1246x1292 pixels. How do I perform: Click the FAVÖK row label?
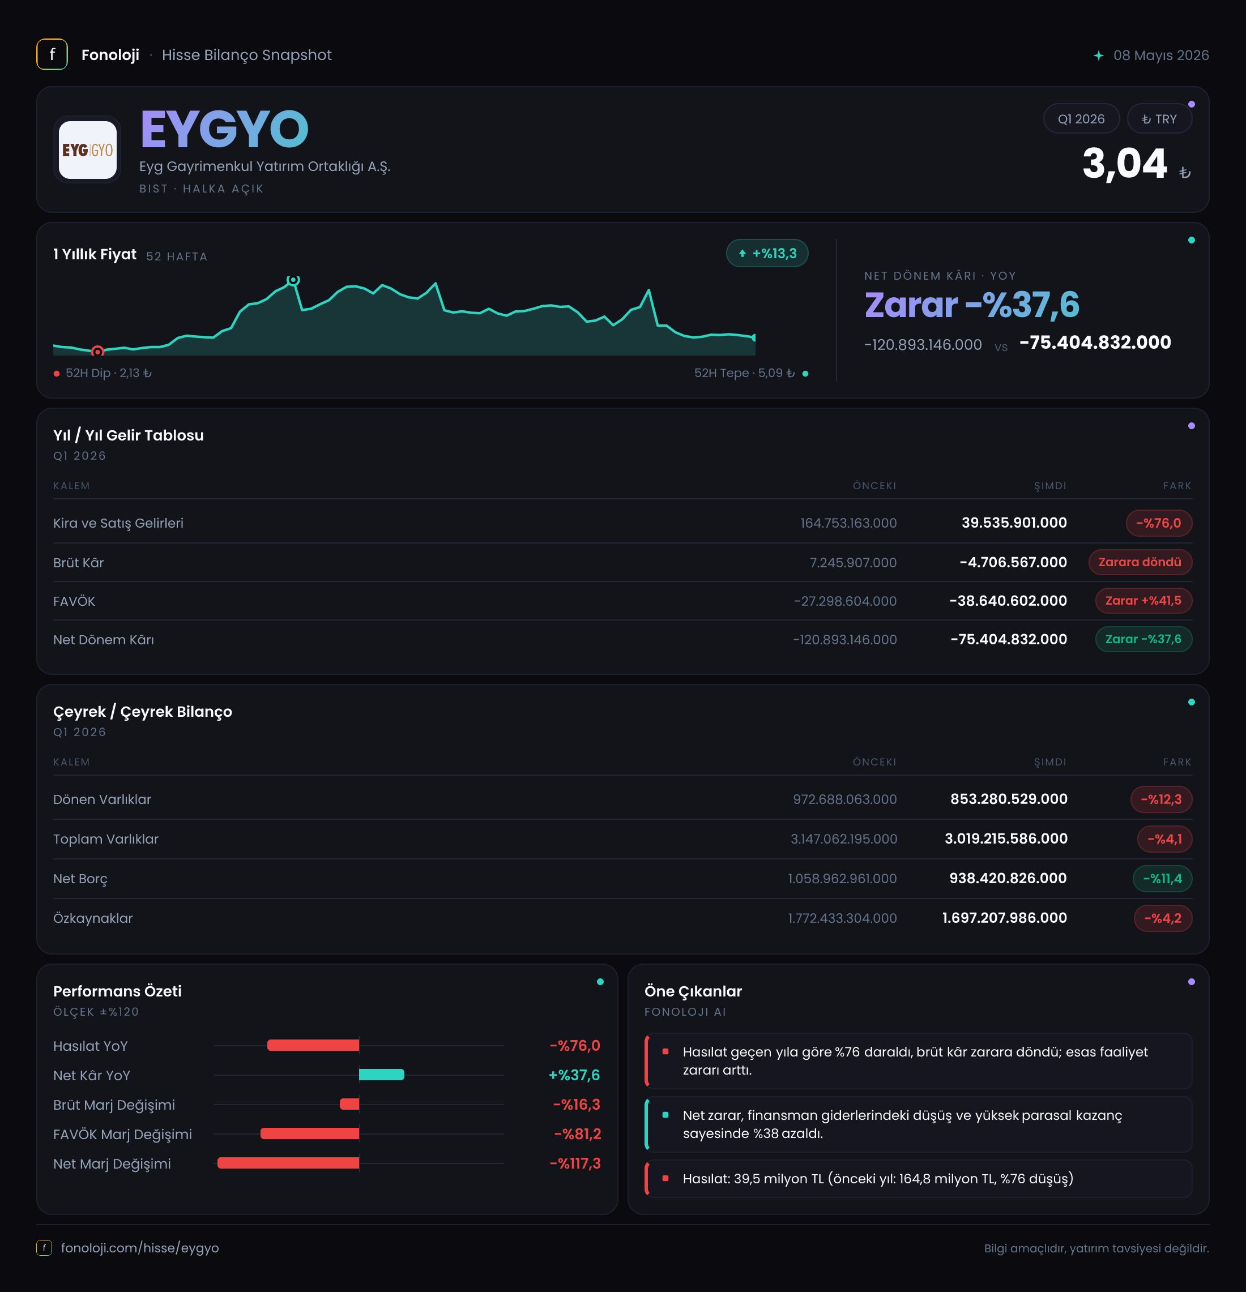(74, 601)
